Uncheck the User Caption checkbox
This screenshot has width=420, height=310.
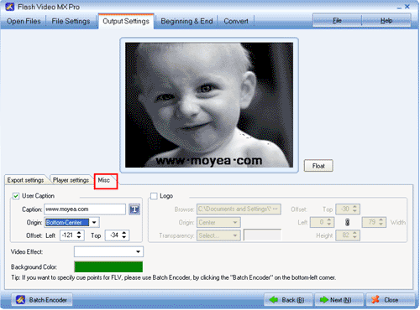point(16,196)
